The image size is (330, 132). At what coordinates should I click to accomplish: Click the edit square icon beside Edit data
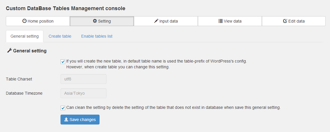pos(285,21)
